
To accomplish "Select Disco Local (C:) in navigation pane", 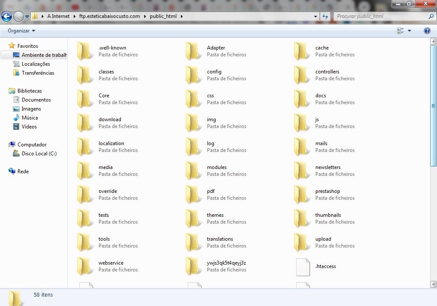I will (x=39, y=154).
